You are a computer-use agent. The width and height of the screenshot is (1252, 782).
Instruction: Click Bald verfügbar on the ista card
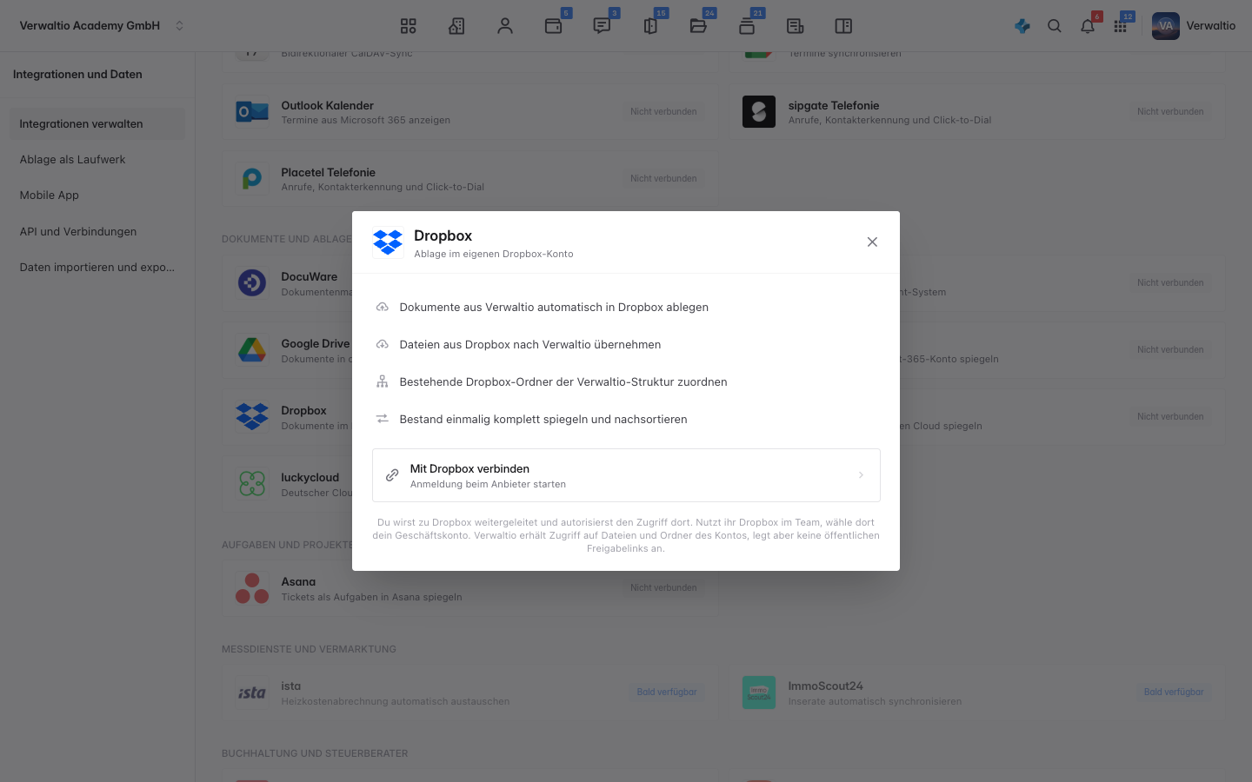[667, 693]
